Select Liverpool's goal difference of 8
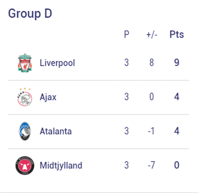The height and width of the screenshot is (193, 199). 152,63
